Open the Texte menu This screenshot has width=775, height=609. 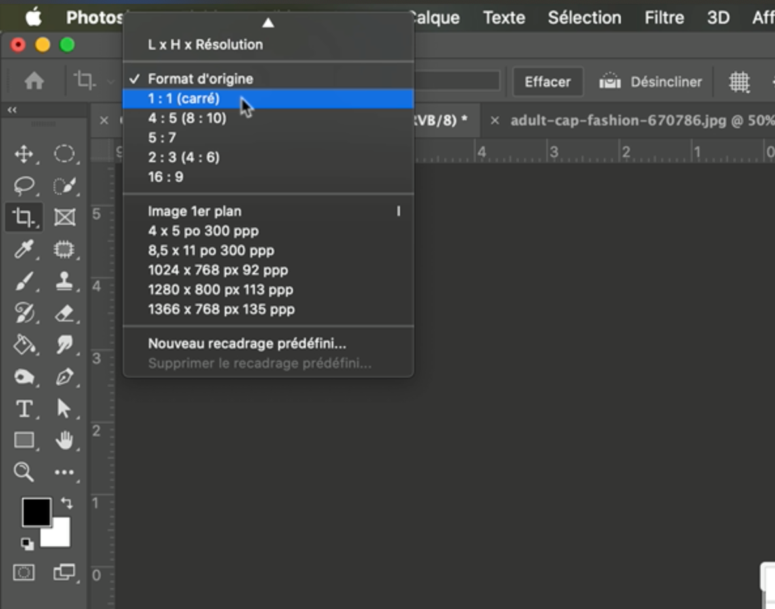[x=504, y=18]
